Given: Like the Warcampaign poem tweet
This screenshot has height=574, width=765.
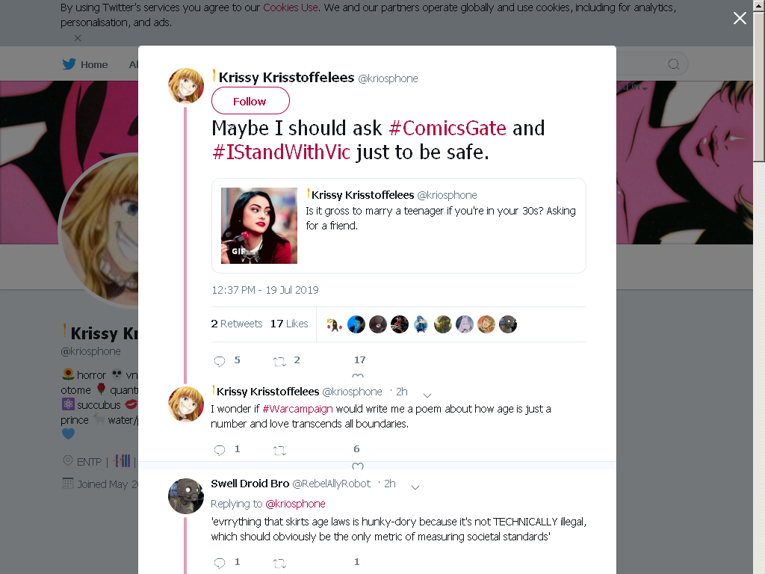Looking at the screenshot, I should 358,466.
